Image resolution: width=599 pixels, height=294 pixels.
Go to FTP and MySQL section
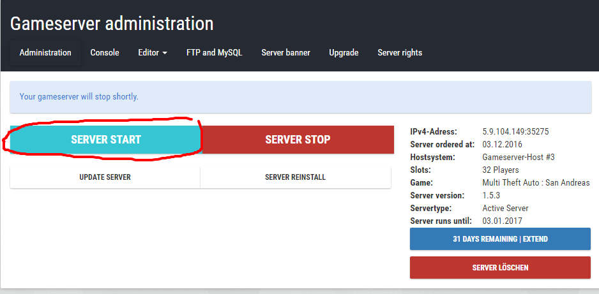click(x=214, y=53)
